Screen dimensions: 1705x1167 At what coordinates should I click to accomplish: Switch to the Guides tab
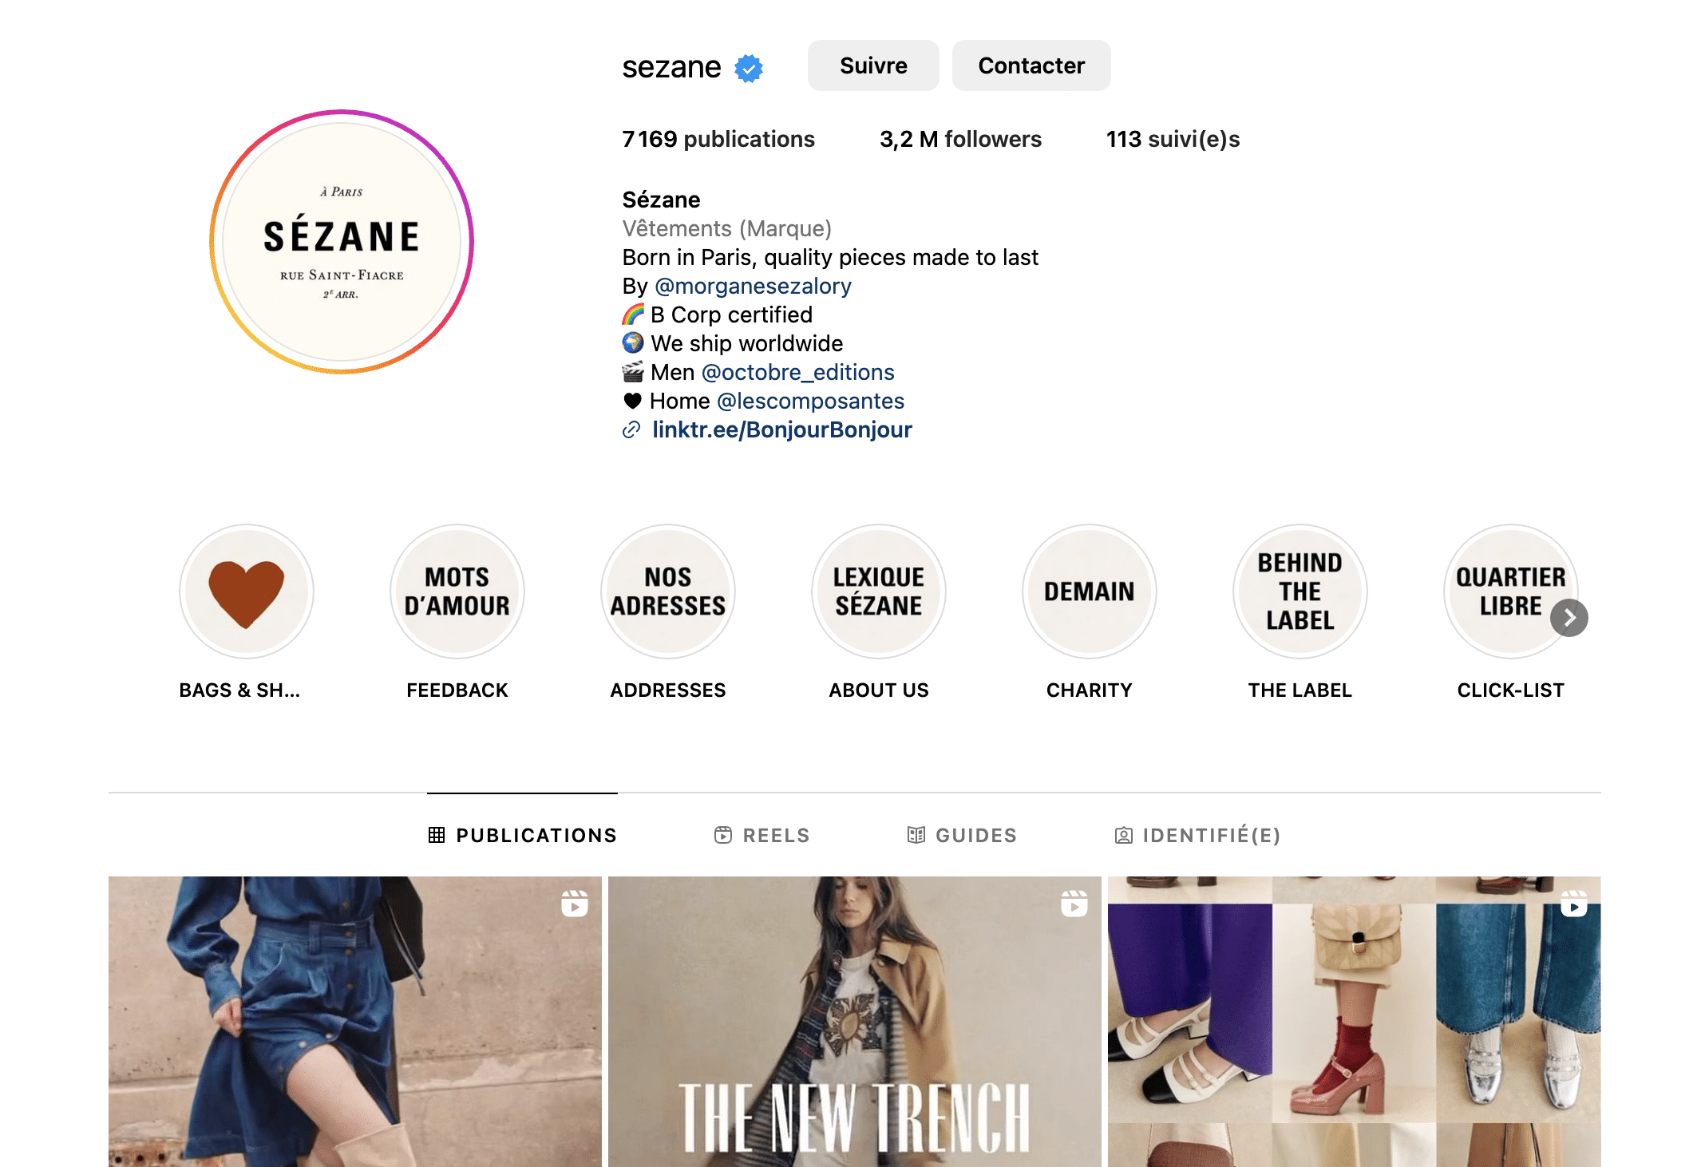(962, 835)
